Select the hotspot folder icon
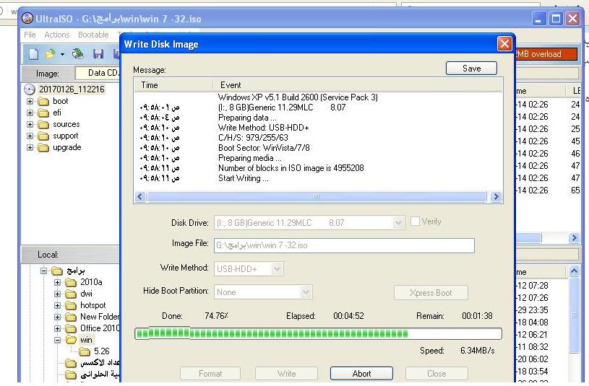Viewport: 589px width, 386px height. click(71, 306)
